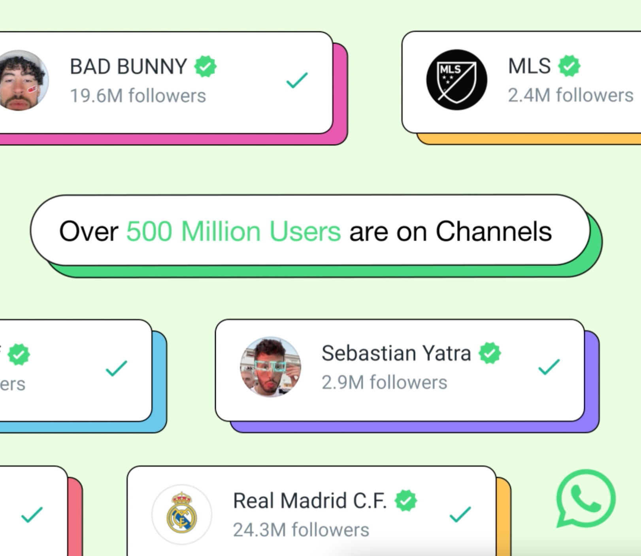The image size is (641, 556).
Task: Open the Real Madrid C.F. channel name
Action: click(x=310, y=501)
